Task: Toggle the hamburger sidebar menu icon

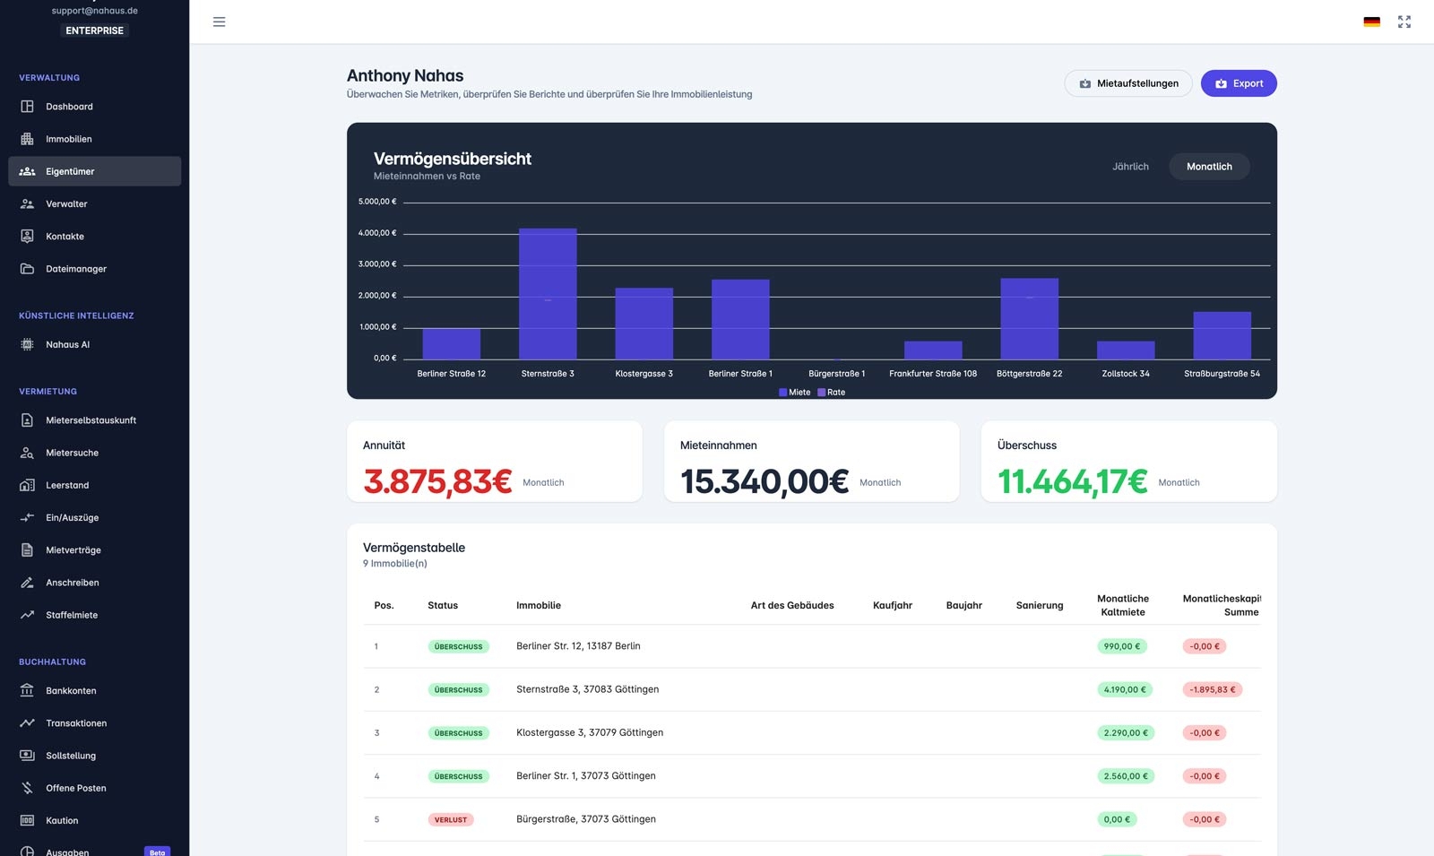Action: point(219,22)
